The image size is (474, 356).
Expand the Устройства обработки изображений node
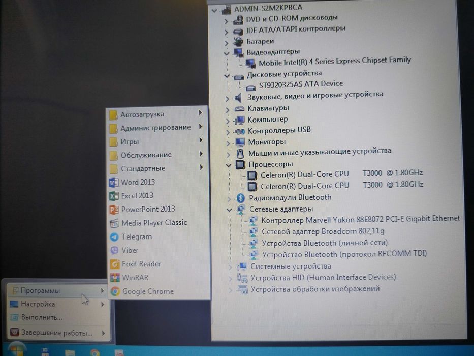coord(230,290)
